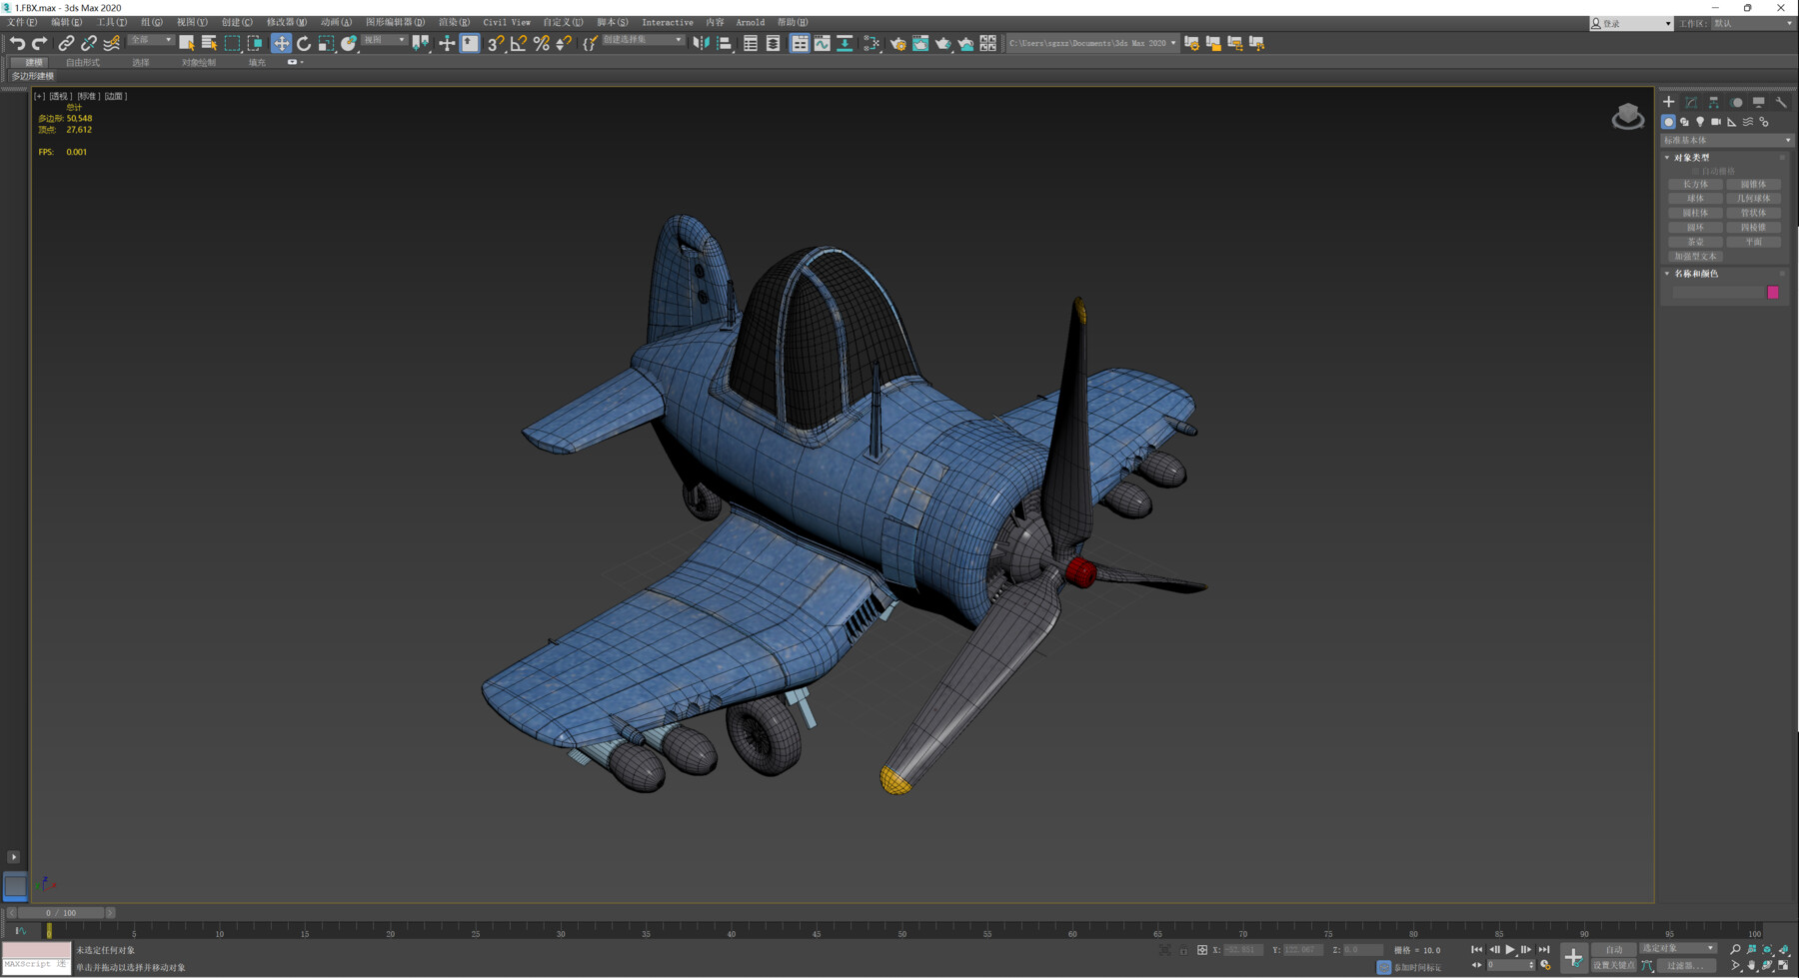Open the File menu
The width and height of the screenshot is (1799, 978).
(21, 22)
